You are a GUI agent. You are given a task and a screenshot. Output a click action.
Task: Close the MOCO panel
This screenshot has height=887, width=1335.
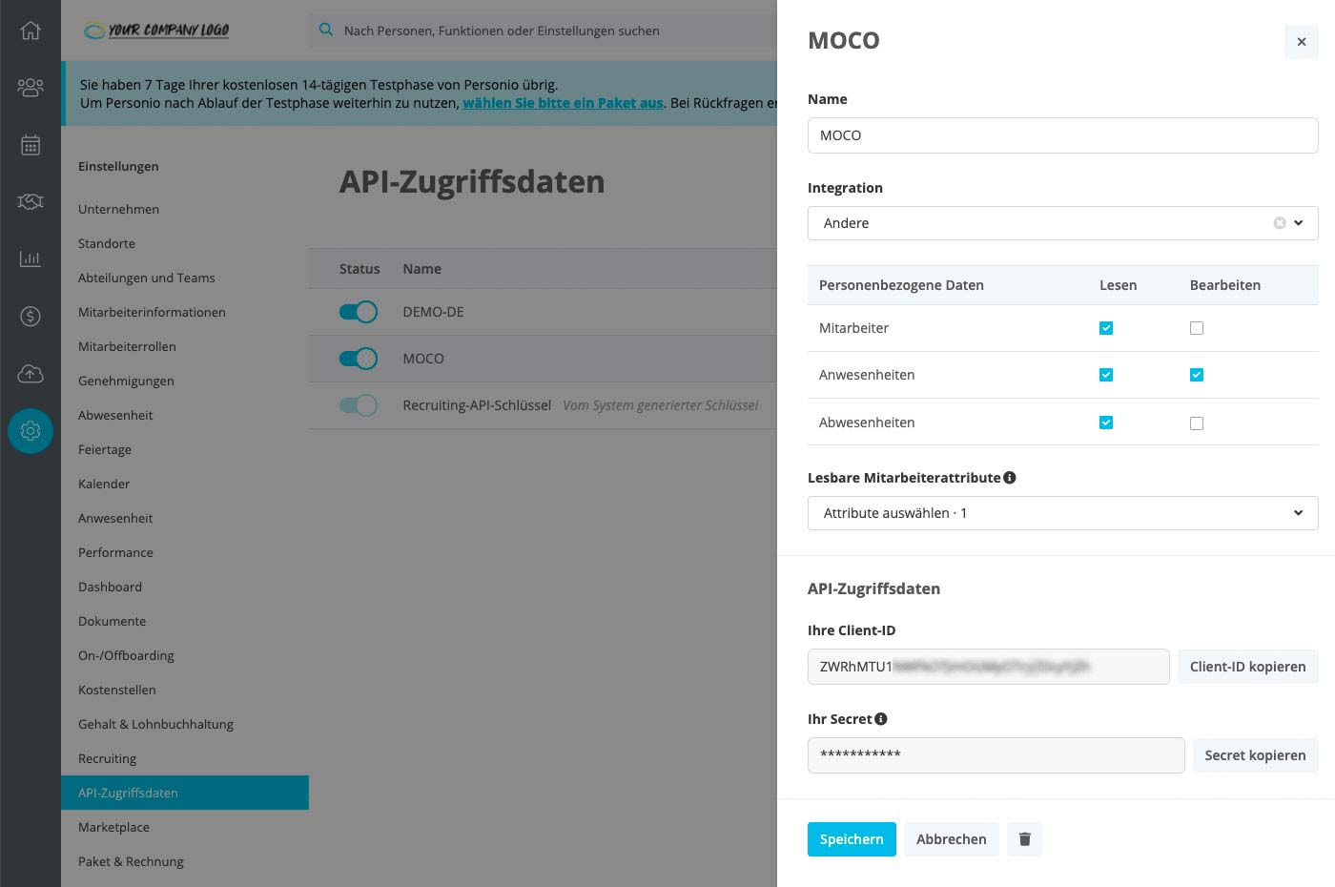1302,42
